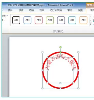
Task: Apply the green outline Abc shape style
Action: [x=50, y=20]
